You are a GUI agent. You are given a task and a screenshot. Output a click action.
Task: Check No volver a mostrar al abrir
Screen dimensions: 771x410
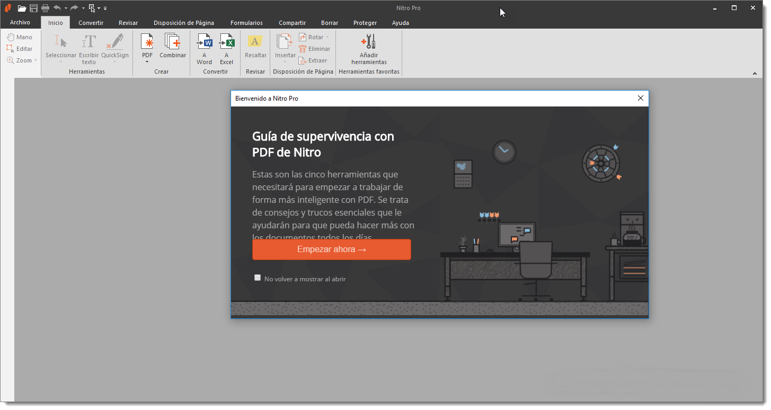258,278
